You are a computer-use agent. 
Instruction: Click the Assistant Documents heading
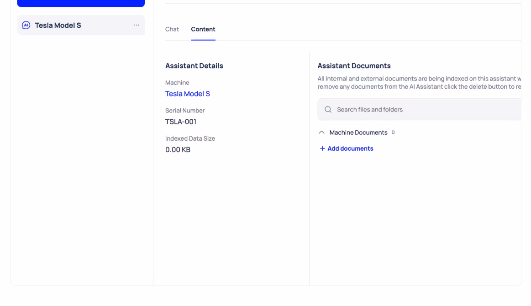click(354, 66)
